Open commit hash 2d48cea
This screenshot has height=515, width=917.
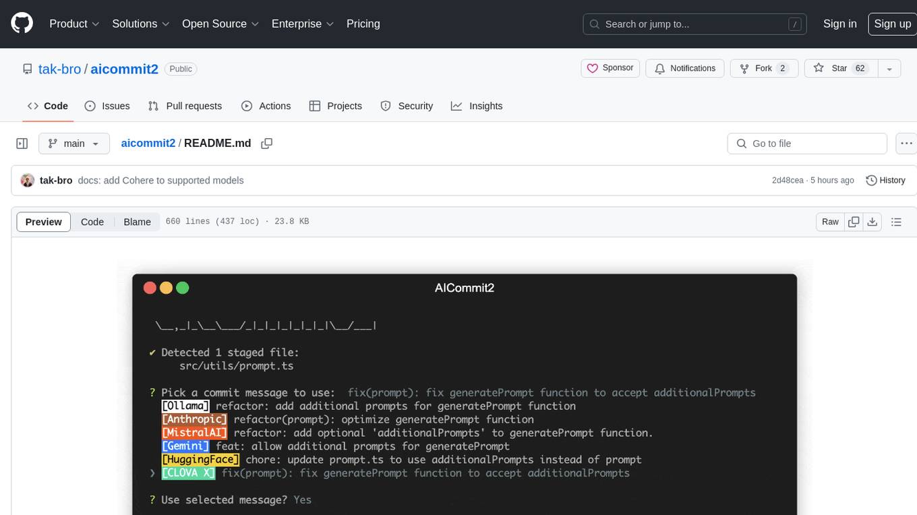(x=788, y=180)
